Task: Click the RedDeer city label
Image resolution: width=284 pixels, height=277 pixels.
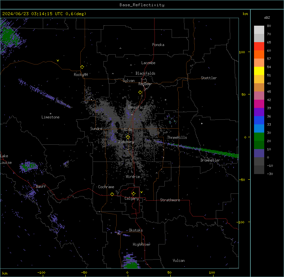Action: point(145,84)
